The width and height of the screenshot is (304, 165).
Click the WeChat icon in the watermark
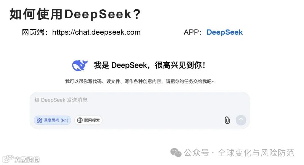pos(176,153)
